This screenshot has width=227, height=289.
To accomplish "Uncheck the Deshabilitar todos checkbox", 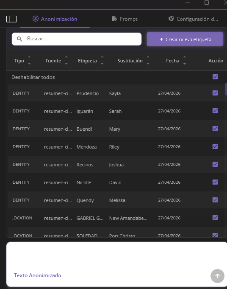I will tap(215, 77).
